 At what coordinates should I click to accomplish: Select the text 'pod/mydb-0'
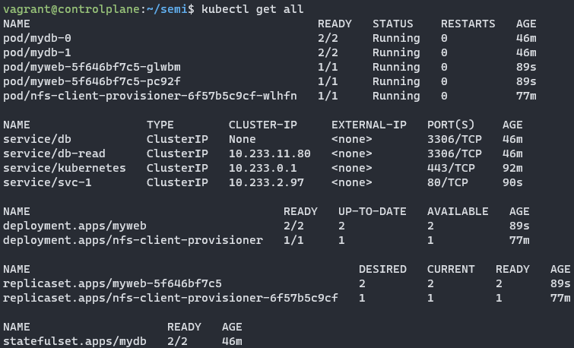tap(37, 39)
